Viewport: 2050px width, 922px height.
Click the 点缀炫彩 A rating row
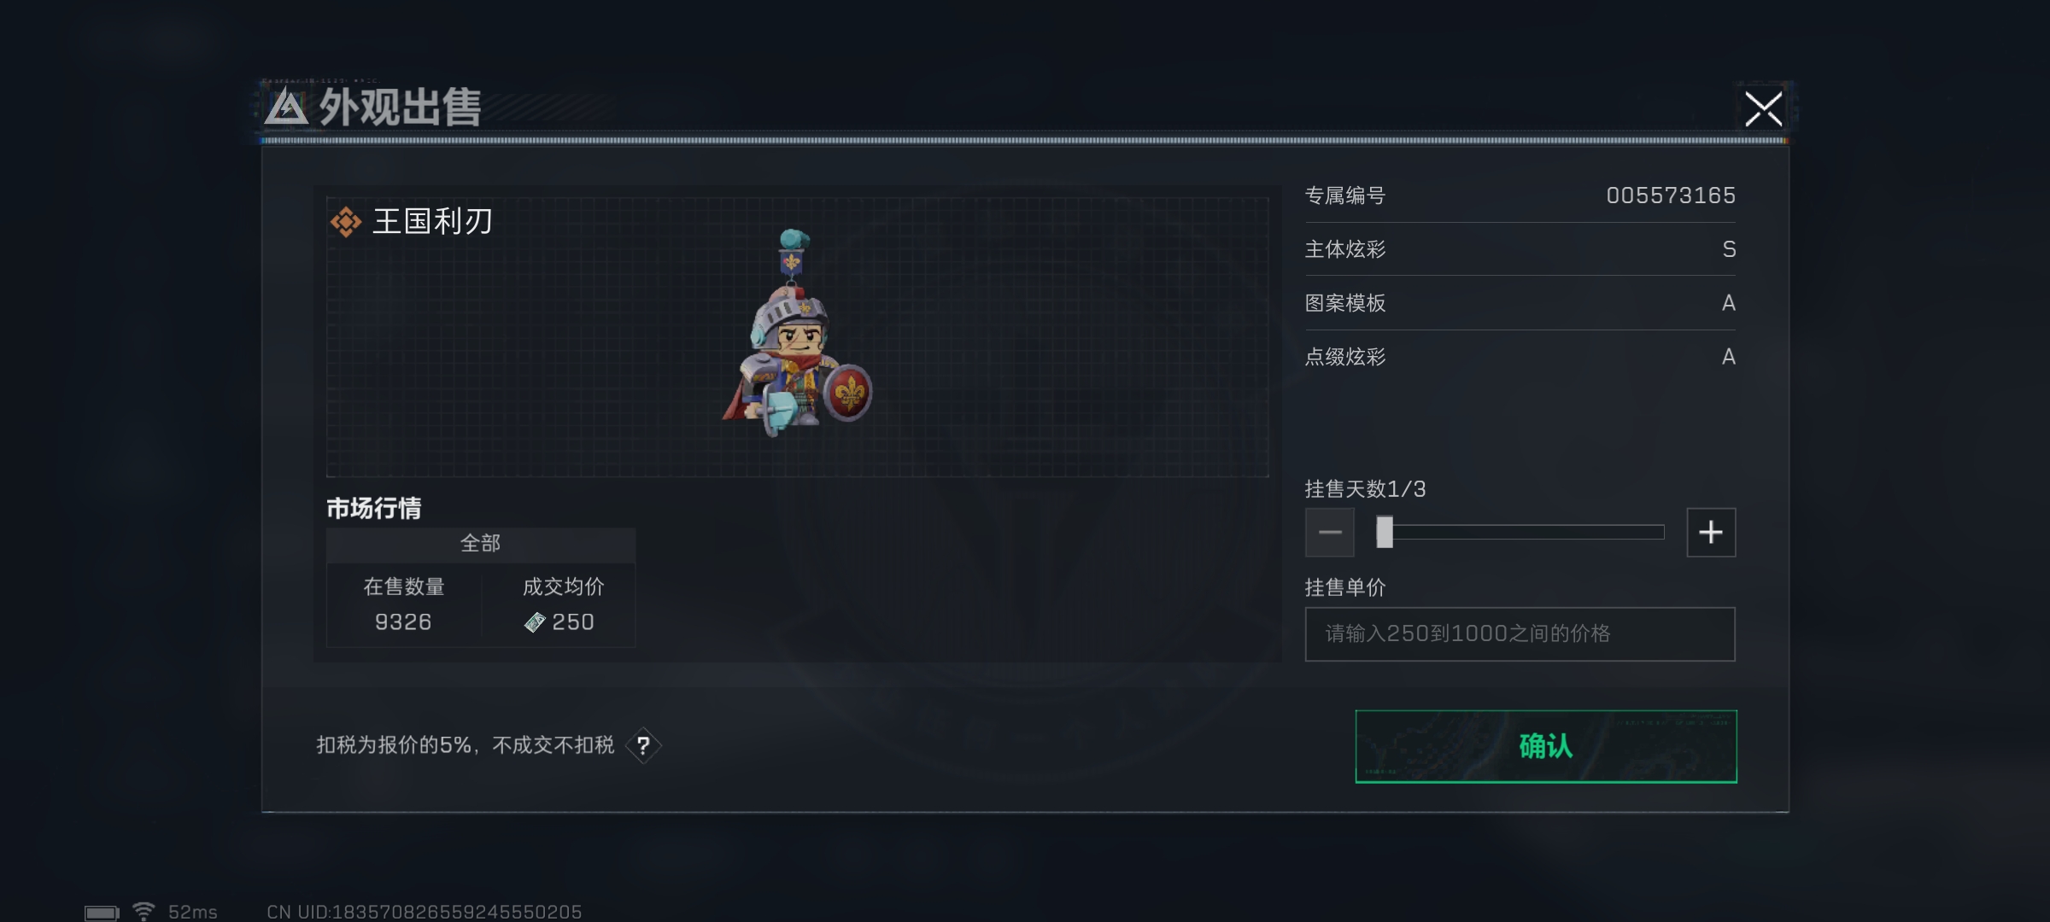click(1520, 357)
